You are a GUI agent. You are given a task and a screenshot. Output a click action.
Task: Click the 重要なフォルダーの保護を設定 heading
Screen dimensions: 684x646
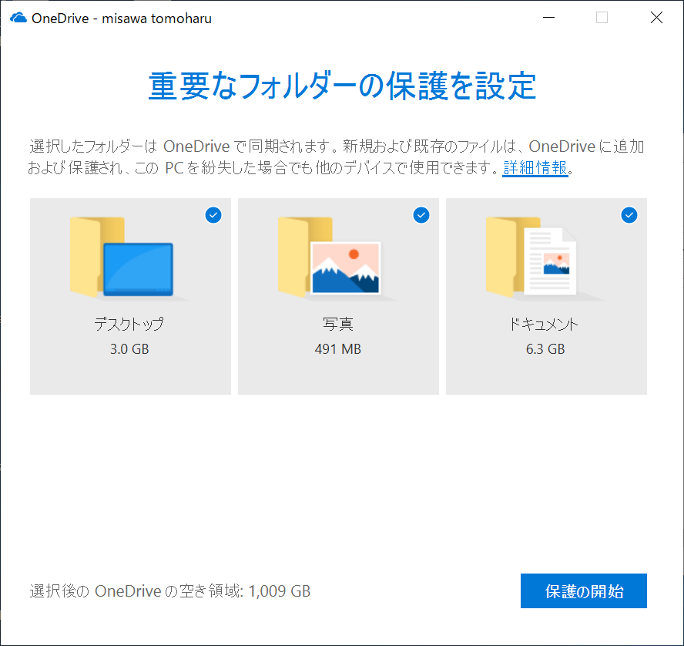pyautogui.click(x=343, y=86)
